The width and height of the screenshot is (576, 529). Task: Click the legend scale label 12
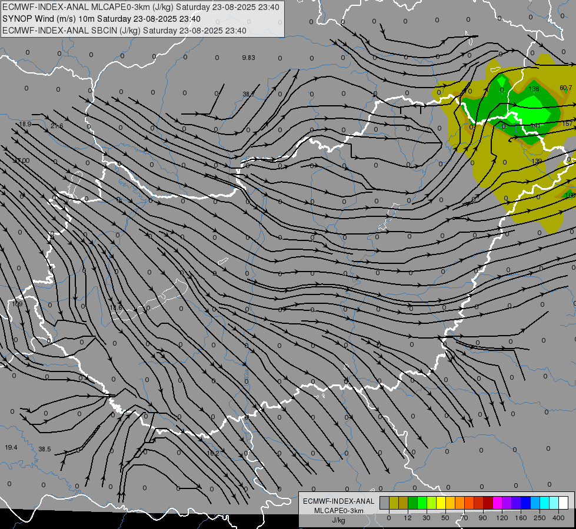click(408, 518)
